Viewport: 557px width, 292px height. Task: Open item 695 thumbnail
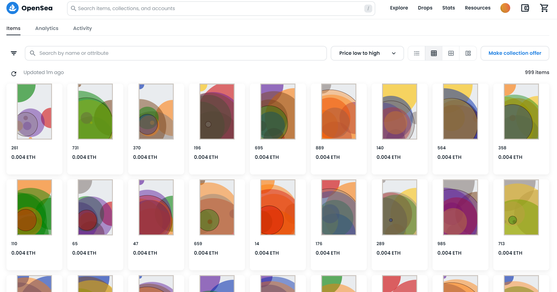point(278,112)
